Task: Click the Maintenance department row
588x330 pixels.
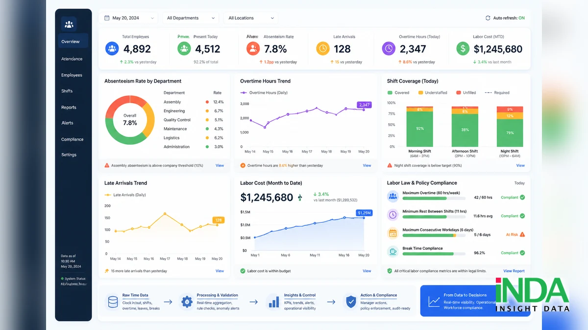Action: pyautogui.click(x=194, y=129)
